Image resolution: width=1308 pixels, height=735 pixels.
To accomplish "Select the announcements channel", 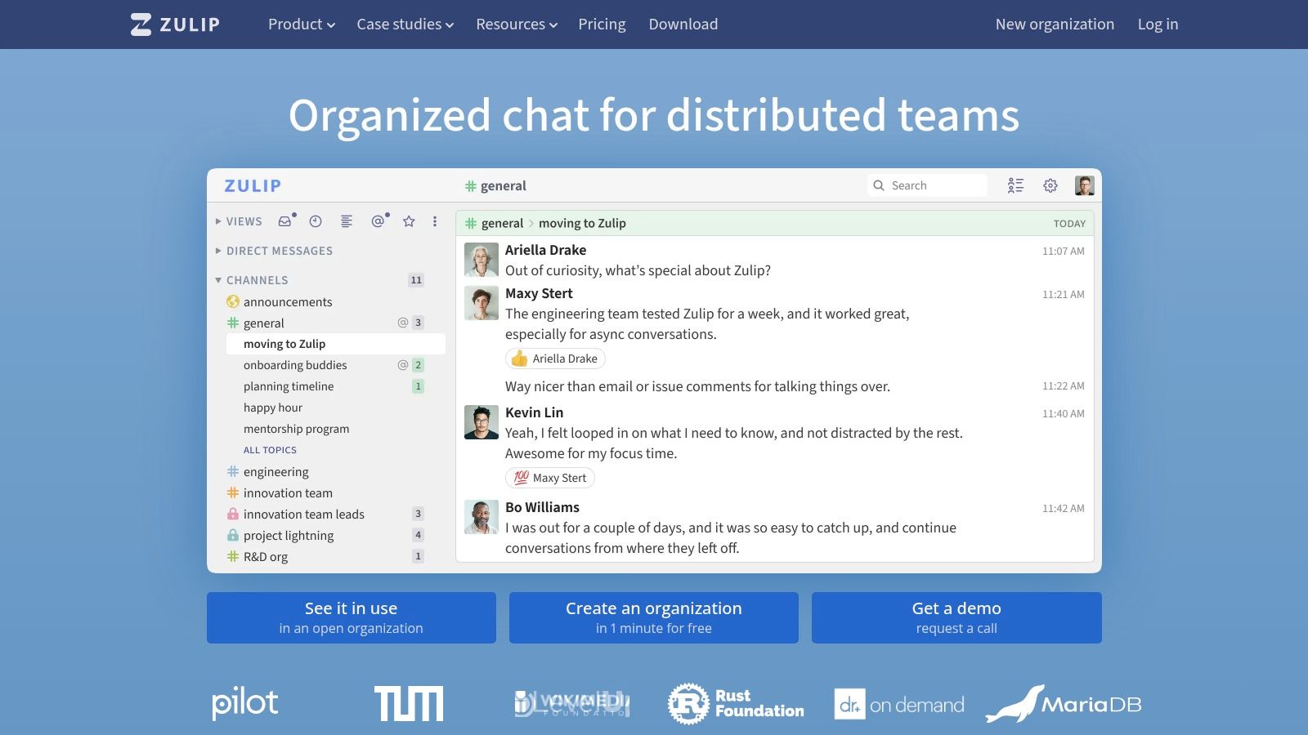I will [x=288, y=302].
